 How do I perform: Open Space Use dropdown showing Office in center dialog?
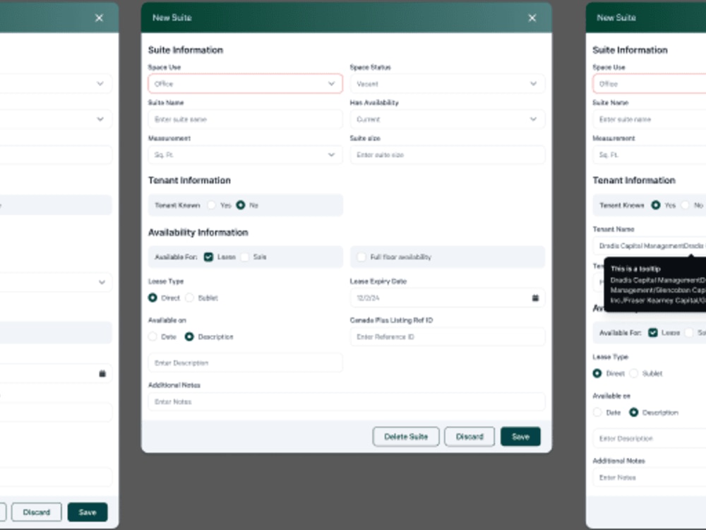click(245, 84)
